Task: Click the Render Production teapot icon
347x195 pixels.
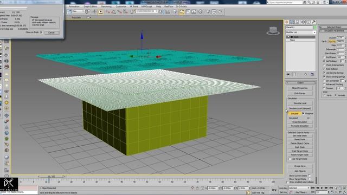Action: pos(220,12)
